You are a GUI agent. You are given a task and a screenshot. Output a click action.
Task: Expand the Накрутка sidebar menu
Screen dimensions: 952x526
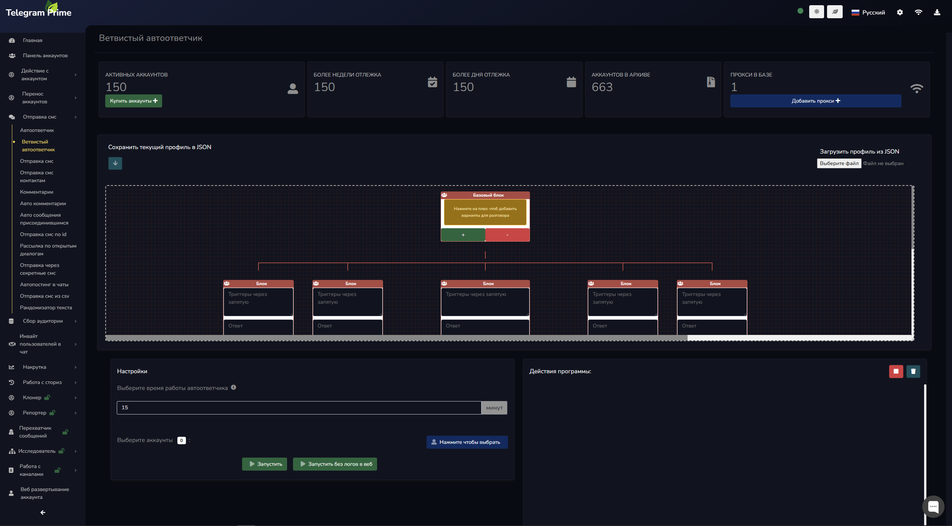(x=35, y=367)
